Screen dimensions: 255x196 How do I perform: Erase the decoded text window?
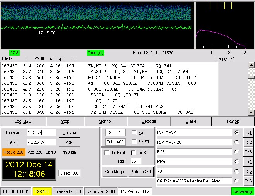[x=191, y=121]
